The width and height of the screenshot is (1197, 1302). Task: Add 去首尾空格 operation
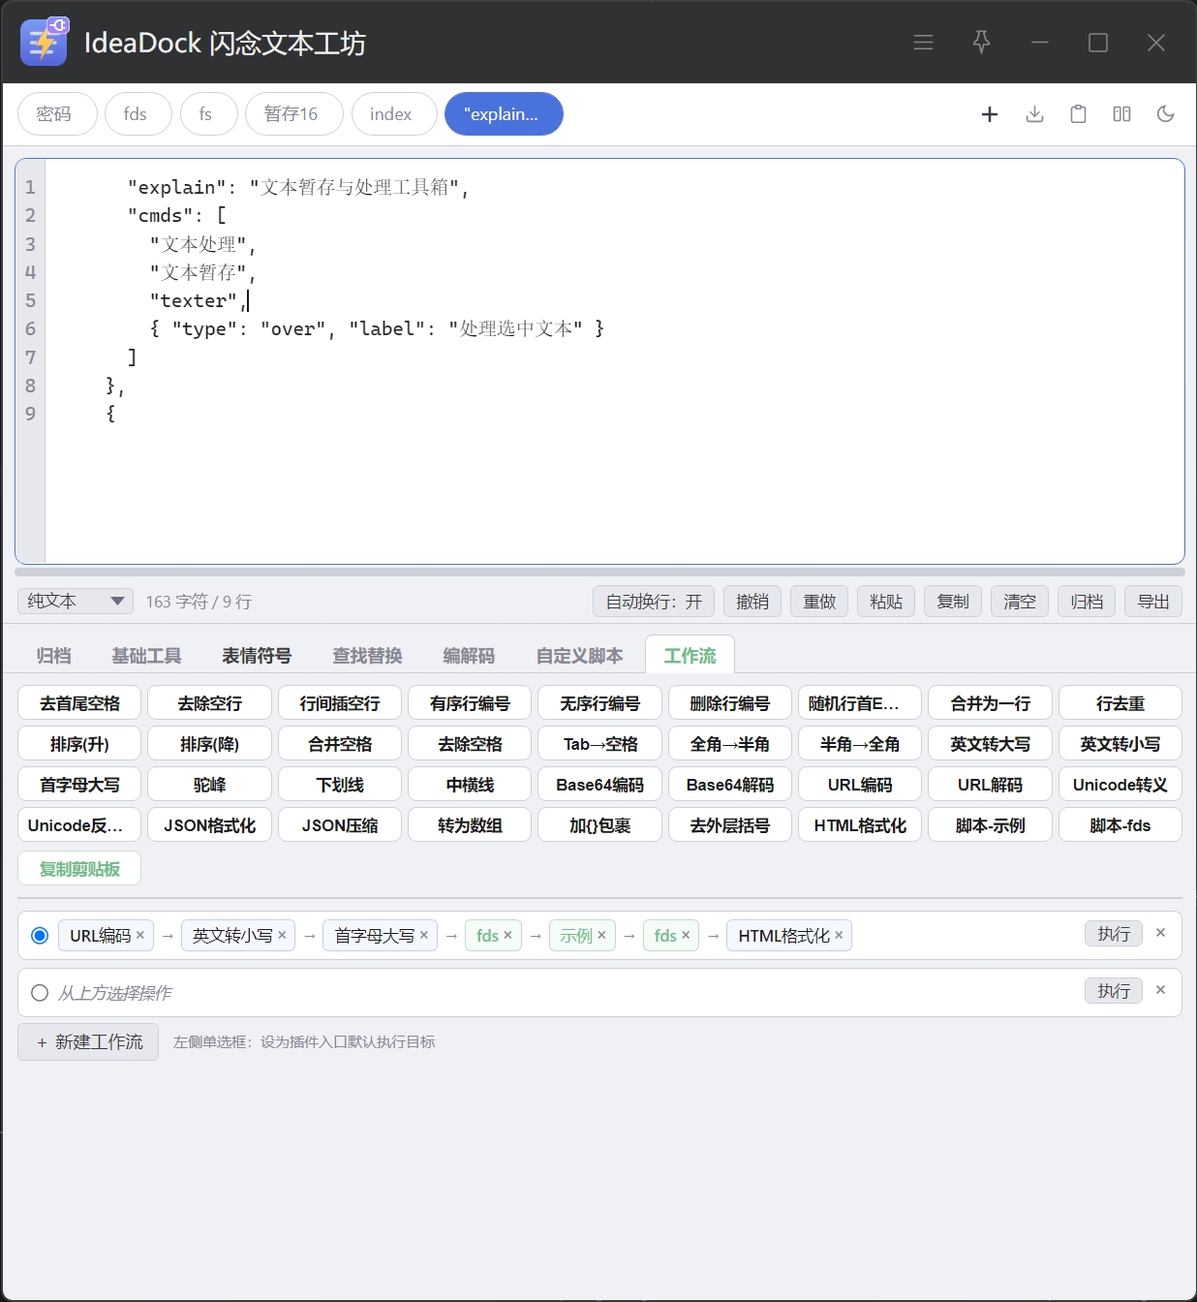79,703
